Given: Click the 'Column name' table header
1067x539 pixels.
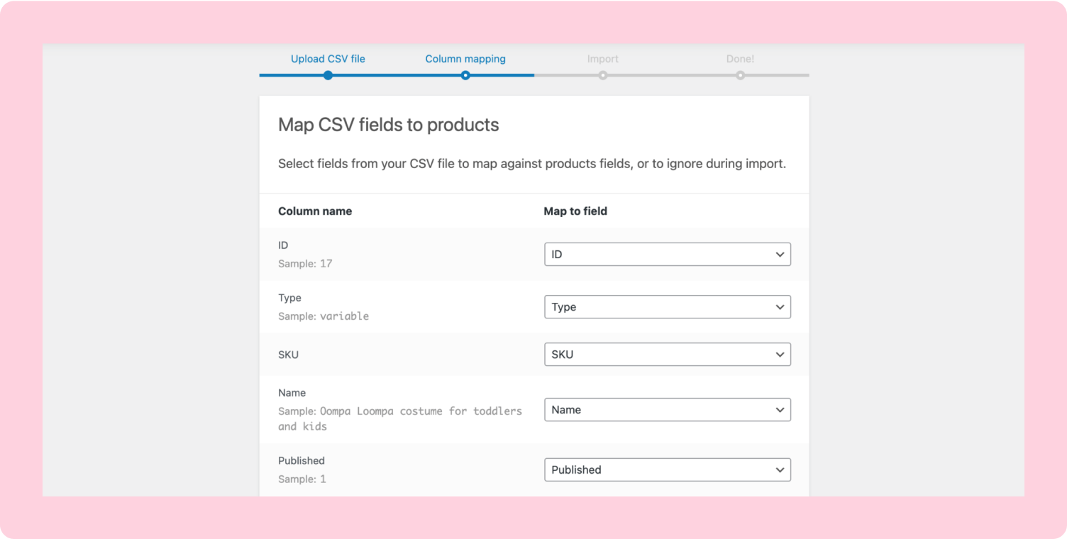Looking at the screenshot, I should (315, 211).
